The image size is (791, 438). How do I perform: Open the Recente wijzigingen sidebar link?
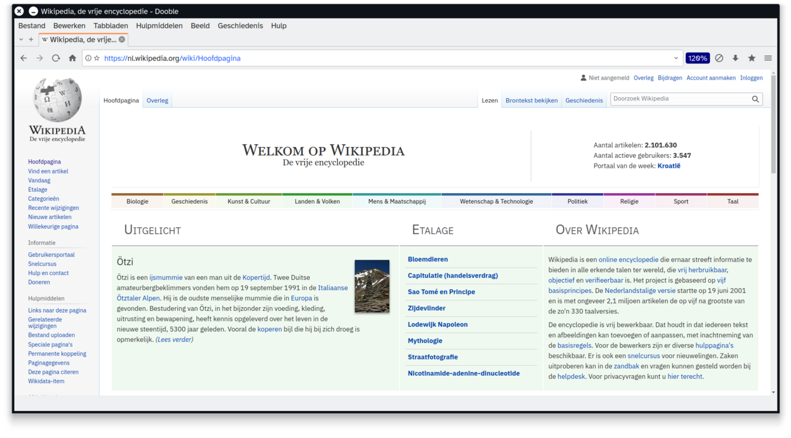click(x=54, y=208)
